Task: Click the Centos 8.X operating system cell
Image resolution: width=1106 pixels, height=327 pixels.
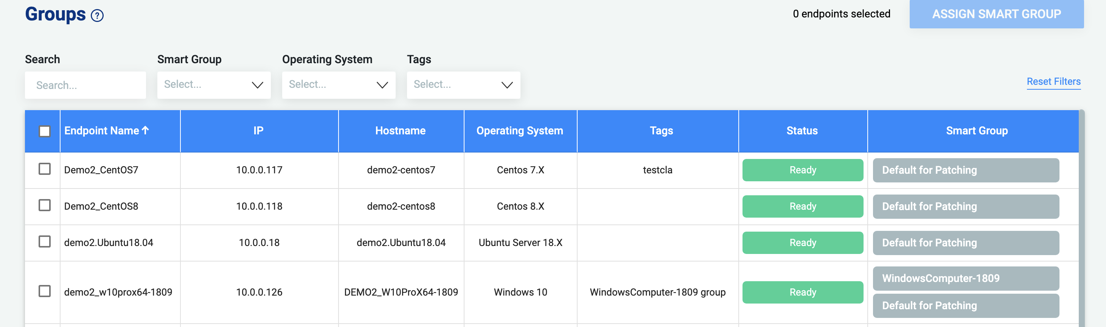Action: [520, 206]
